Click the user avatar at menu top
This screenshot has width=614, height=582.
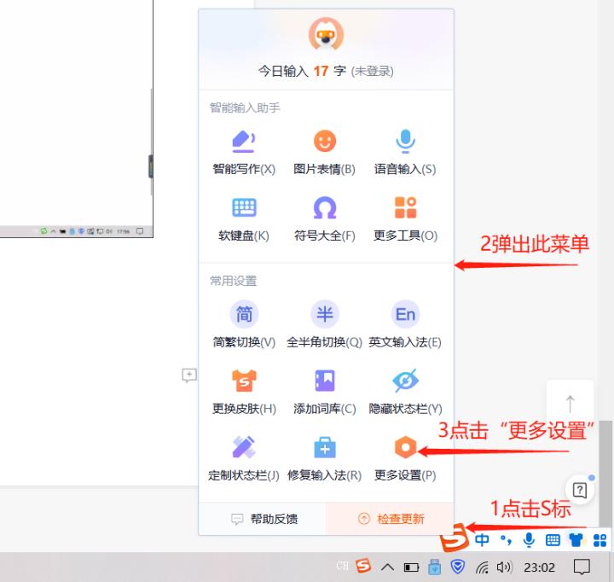coord(326,34)
